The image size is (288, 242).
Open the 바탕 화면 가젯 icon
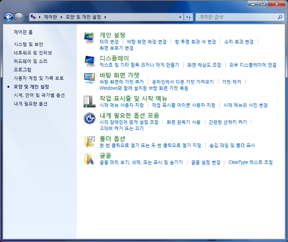click(90, 78)
